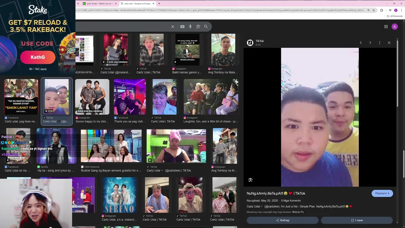
Task: Open Sooo happy to my Idol thumbnail
Action: click(92, 97)
